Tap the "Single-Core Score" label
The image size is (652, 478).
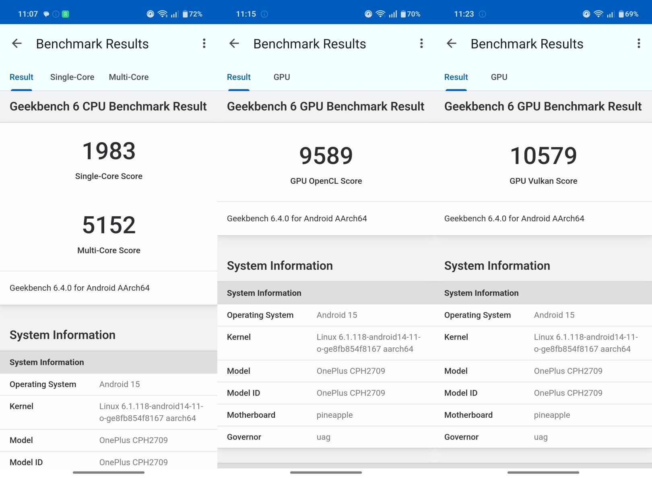(109, 176)
